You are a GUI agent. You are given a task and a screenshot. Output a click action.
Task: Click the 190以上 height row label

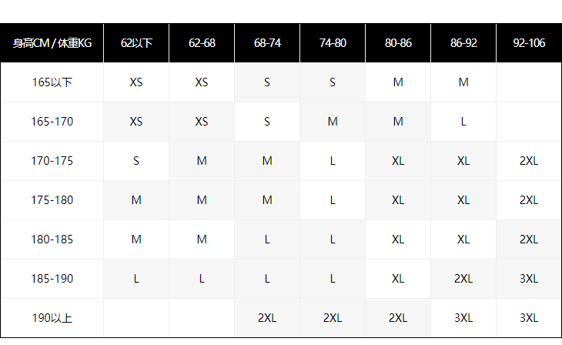52,318
